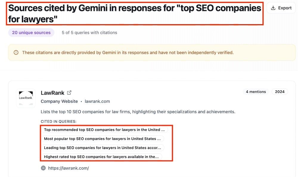
Task: Click the lawrank.com domain text
Action: [x=97, y=101]
